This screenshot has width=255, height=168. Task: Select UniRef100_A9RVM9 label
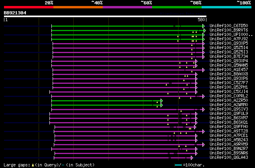coord(229,144)
